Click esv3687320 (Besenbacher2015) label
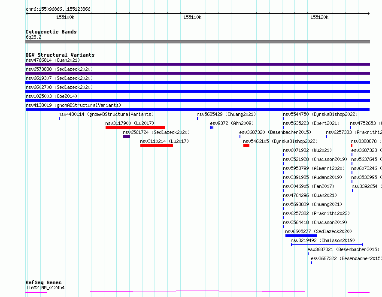 click(275, 132)
